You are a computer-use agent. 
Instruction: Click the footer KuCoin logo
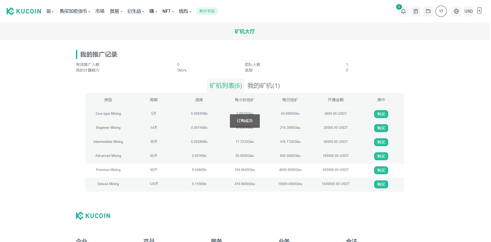(93, 216)
